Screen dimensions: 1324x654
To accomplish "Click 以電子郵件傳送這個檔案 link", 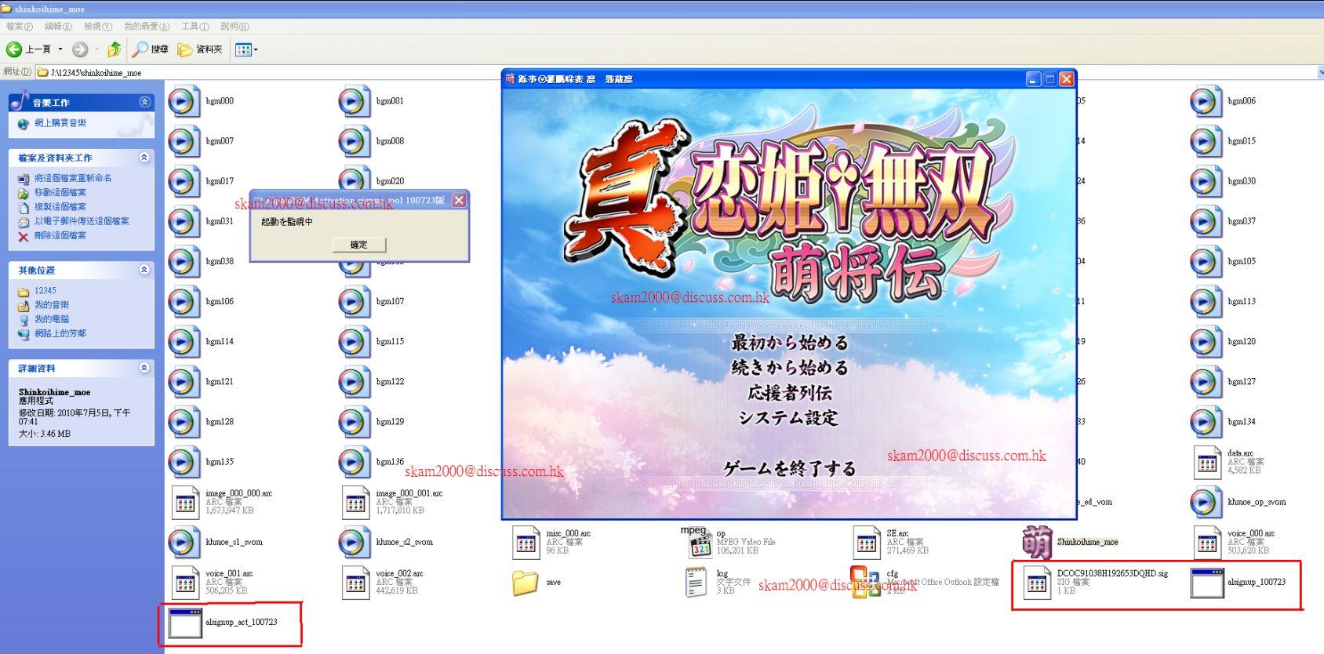I will pos(82,221).
